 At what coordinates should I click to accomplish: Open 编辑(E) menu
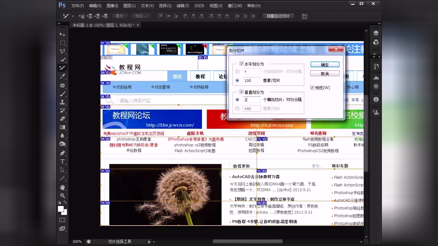click(95, 6)
